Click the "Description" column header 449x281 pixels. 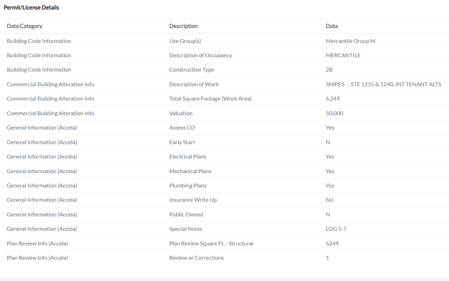tap(183, 26)
